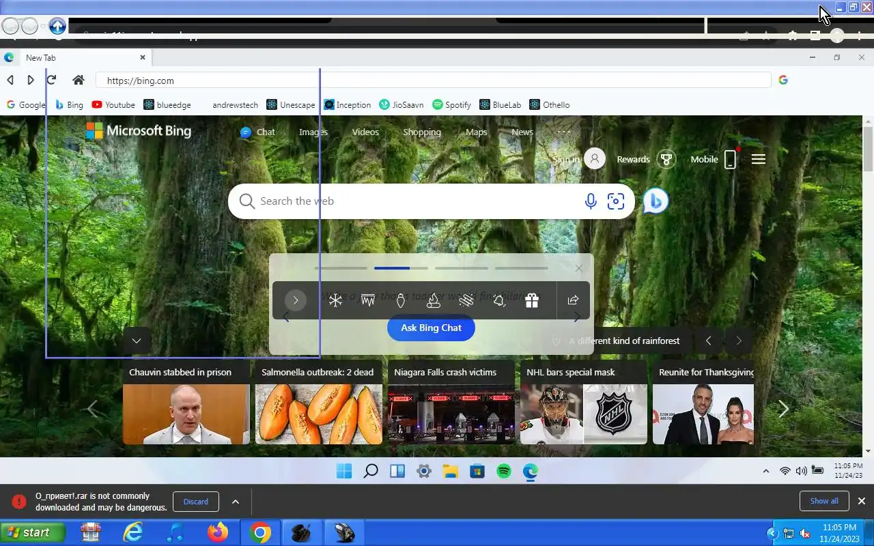Show the previous background image
Viewport: 874px width, 546px height.
[709, 341]
